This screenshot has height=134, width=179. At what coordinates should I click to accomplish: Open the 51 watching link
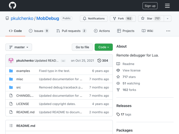coord(128,83)
